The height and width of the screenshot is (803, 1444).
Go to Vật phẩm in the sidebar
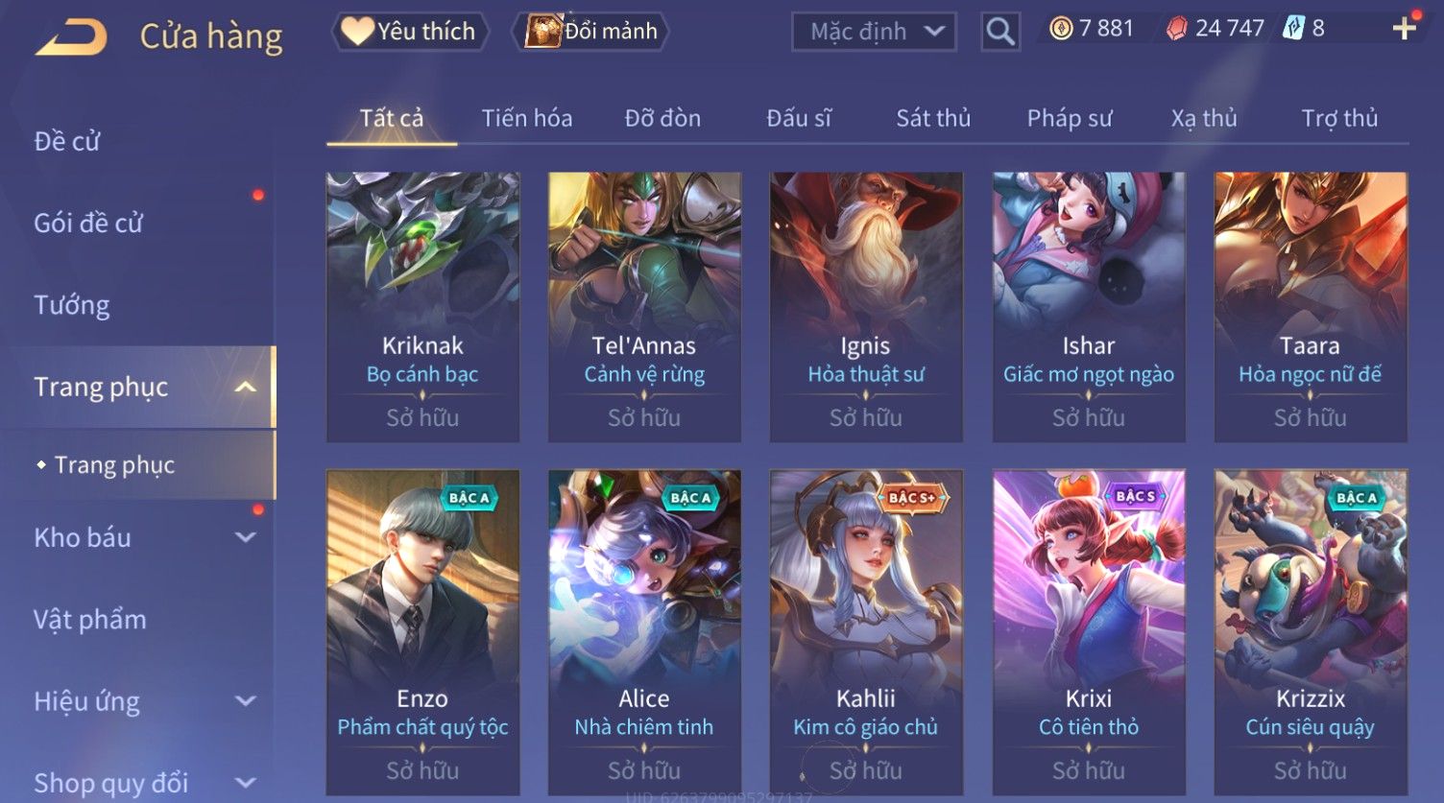tap(90, 620)
